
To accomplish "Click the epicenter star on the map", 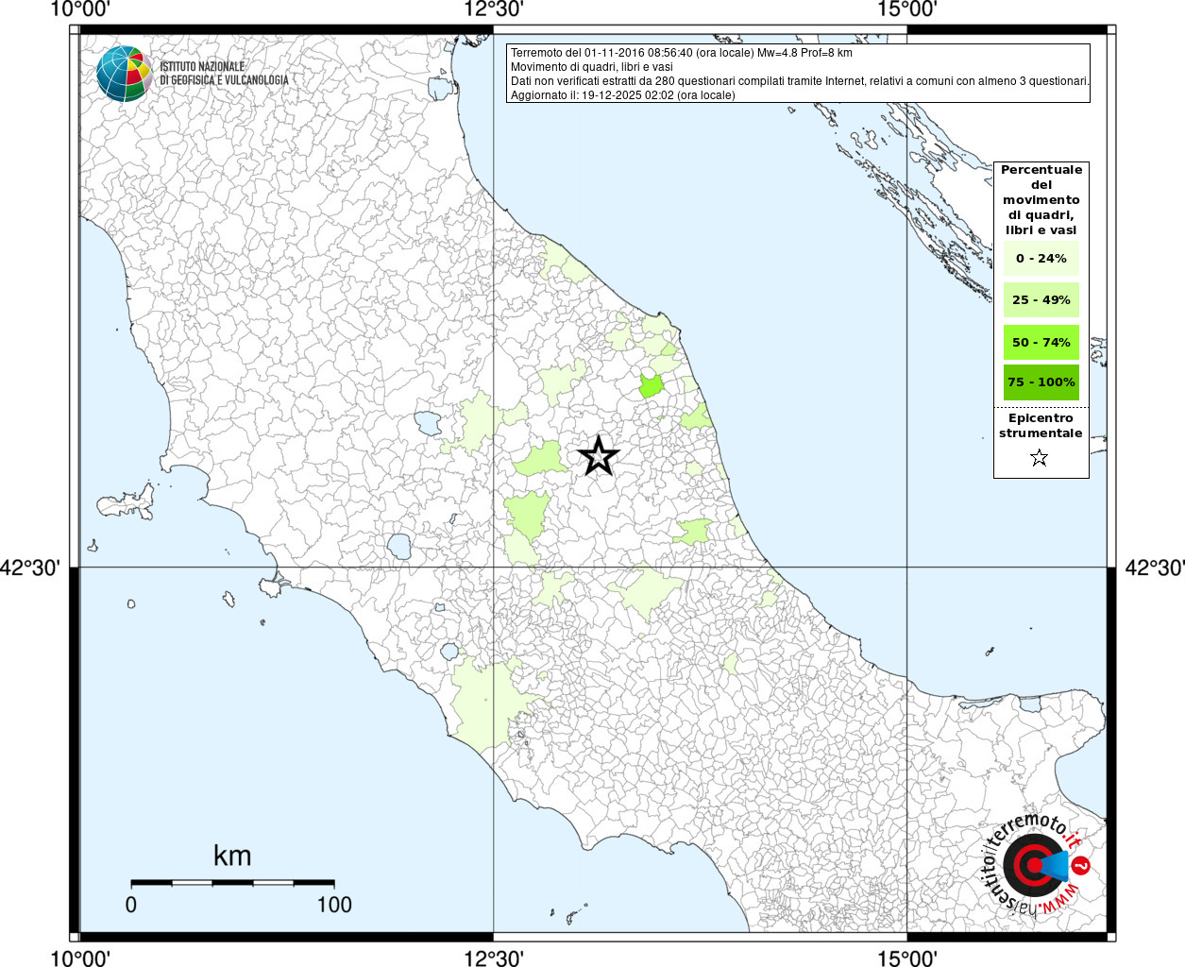I will (x=598, y=456).
